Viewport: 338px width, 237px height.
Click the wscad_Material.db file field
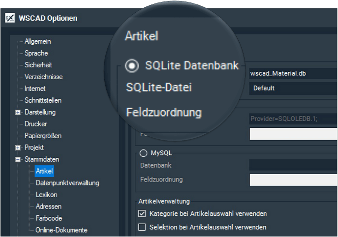(293, 74)
